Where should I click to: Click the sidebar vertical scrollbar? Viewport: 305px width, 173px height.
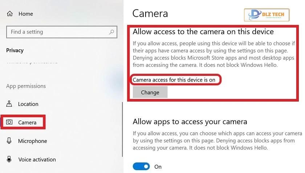[122, 127]
